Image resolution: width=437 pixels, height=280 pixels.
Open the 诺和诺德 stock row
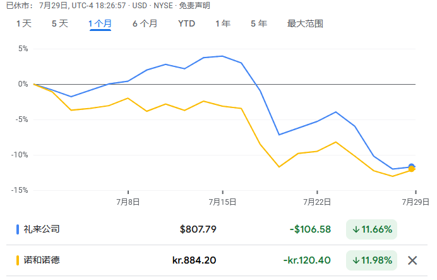(42, 260)
